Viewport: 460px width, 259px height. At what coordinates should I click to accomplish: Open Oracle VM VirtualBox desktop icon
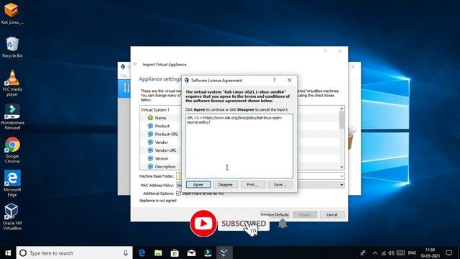click(12, 217)
